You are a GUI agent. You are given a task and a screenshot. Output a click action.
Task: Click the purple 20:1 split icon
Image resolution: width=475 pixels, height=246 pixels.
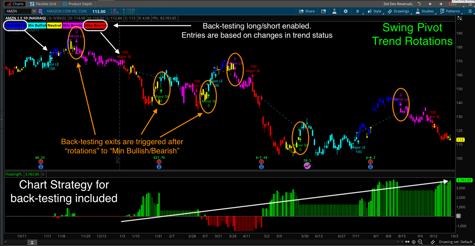(x=307, y=166)
